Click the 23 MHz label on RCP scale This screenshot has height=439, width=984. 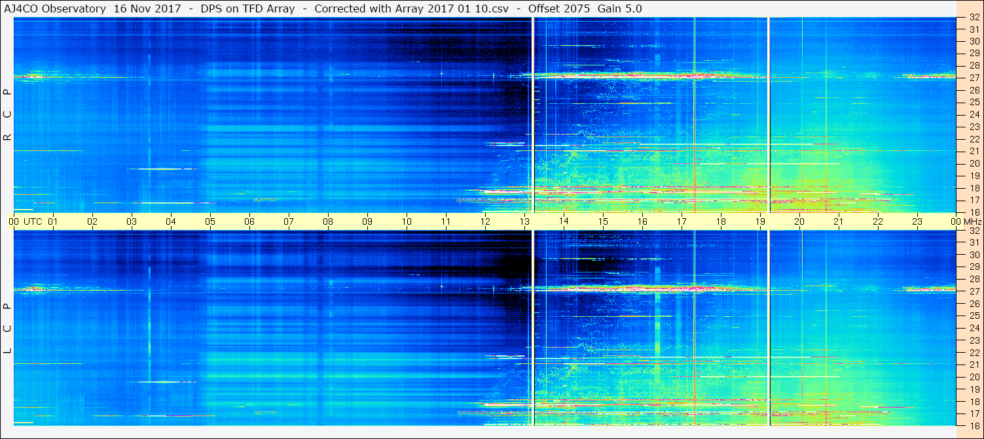click(974, 127)
